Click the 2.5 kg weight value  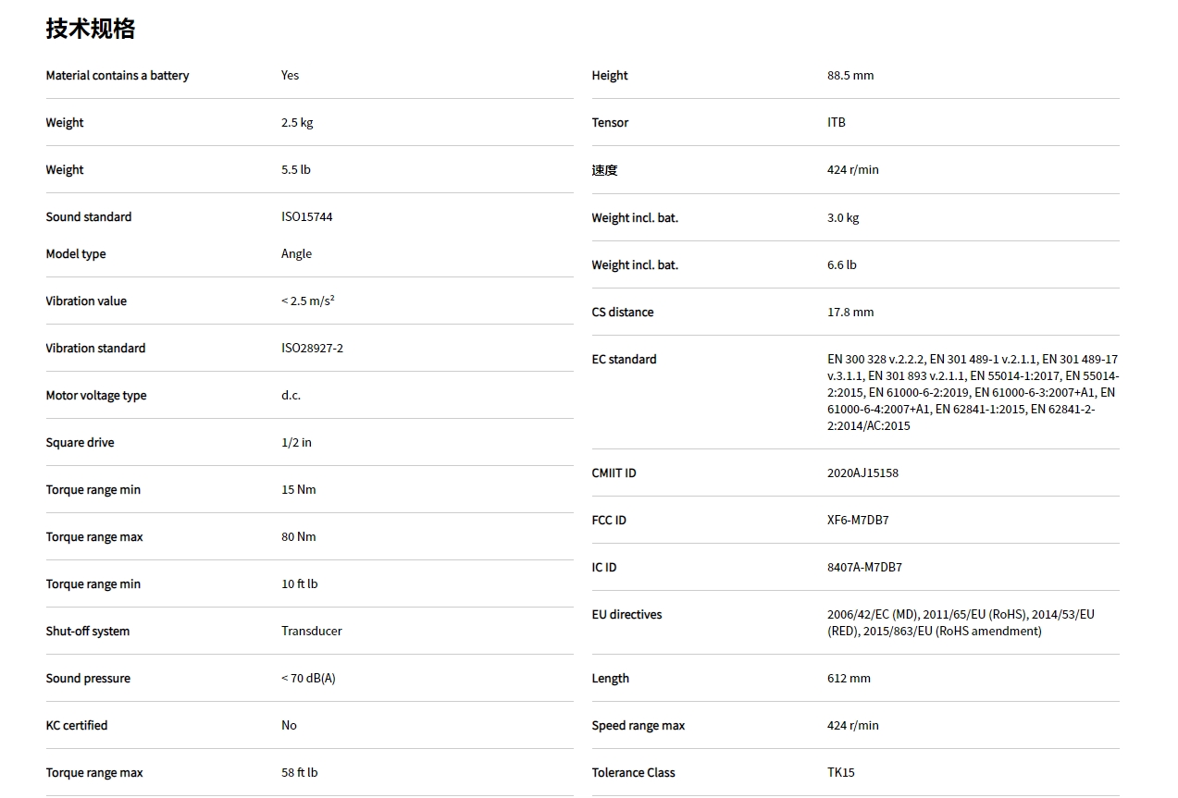(297, 123)
